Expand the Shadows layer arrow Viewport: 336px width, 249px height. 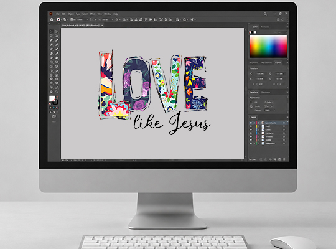[259, 136]
